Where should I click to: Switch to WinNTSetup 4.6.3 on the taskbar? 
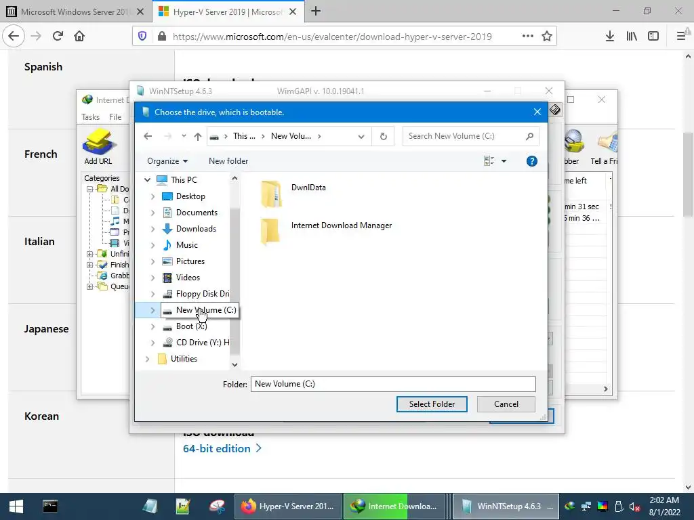[x=506, y=506]
